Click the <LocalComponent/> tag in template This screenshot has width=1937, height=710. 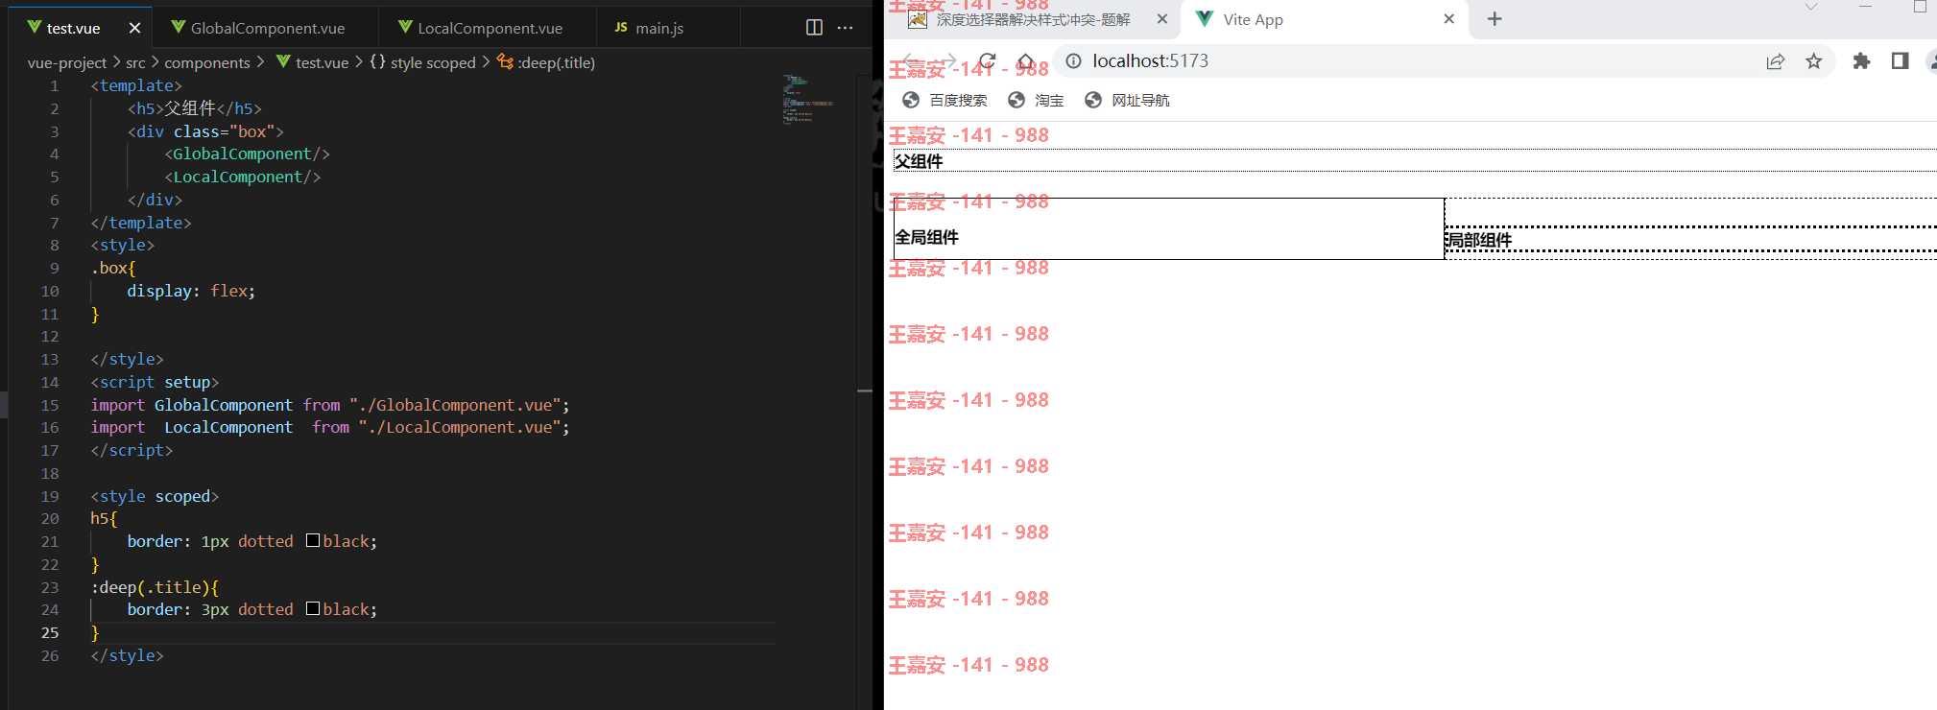tap(242, 177)
